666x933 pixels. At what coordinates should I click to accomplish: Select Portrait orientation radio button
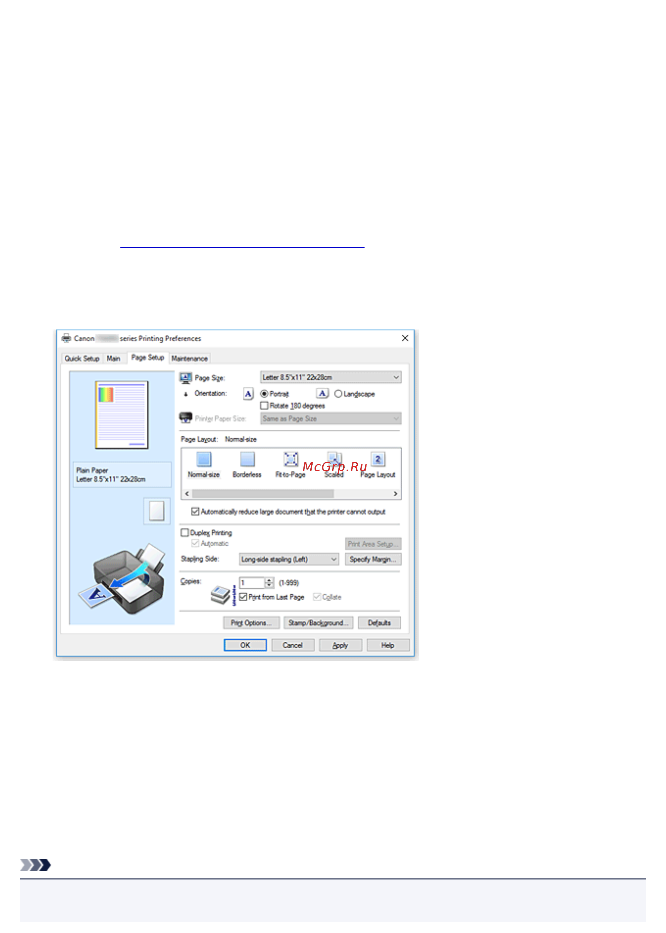(264, 394)
